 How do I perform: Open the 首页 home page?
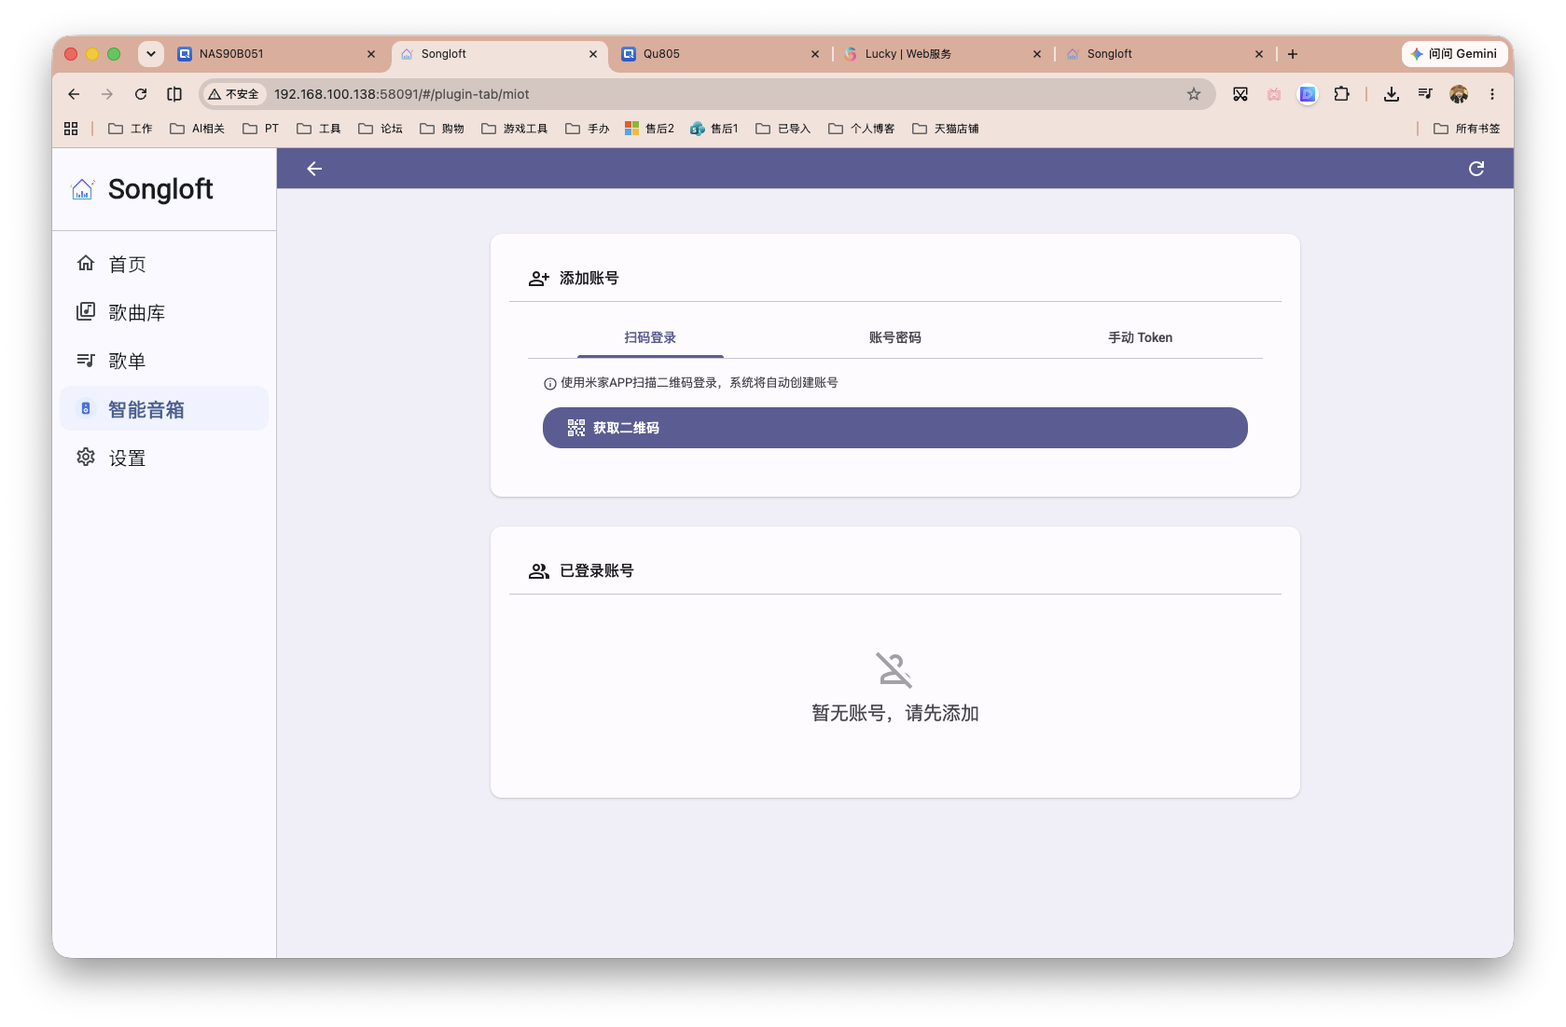coord(164,264)
